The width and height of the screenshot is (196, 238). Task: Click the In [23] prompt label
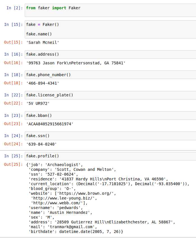pos(12,115)
